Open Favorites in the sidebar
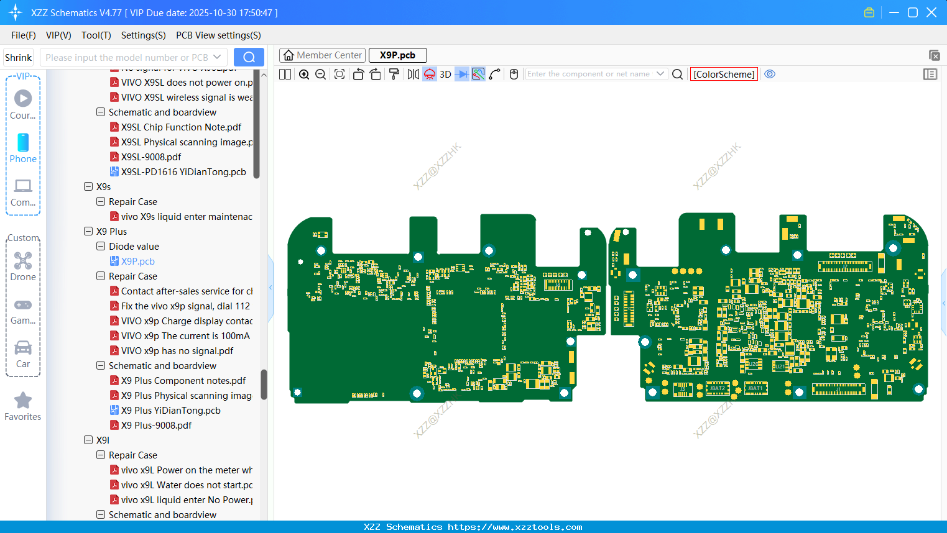This screenshot has width=947, height=533. coord(23,407)
